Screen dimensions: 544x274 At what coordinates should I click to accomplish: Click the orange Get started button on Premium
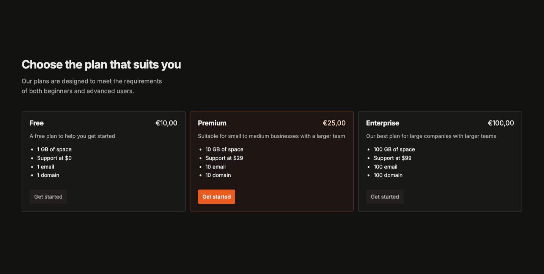(x=216, y=197)
